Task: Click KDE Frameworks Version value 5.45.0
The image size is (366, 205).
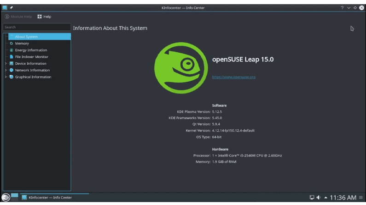Action: click(217, 118)
